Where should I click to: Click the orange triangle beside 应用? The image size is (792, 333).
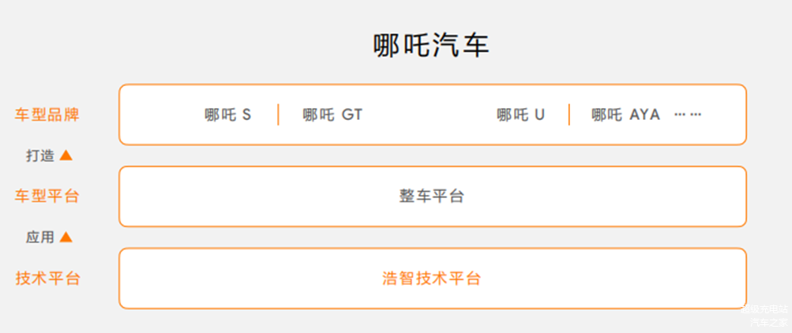click(x=66, y=237)
